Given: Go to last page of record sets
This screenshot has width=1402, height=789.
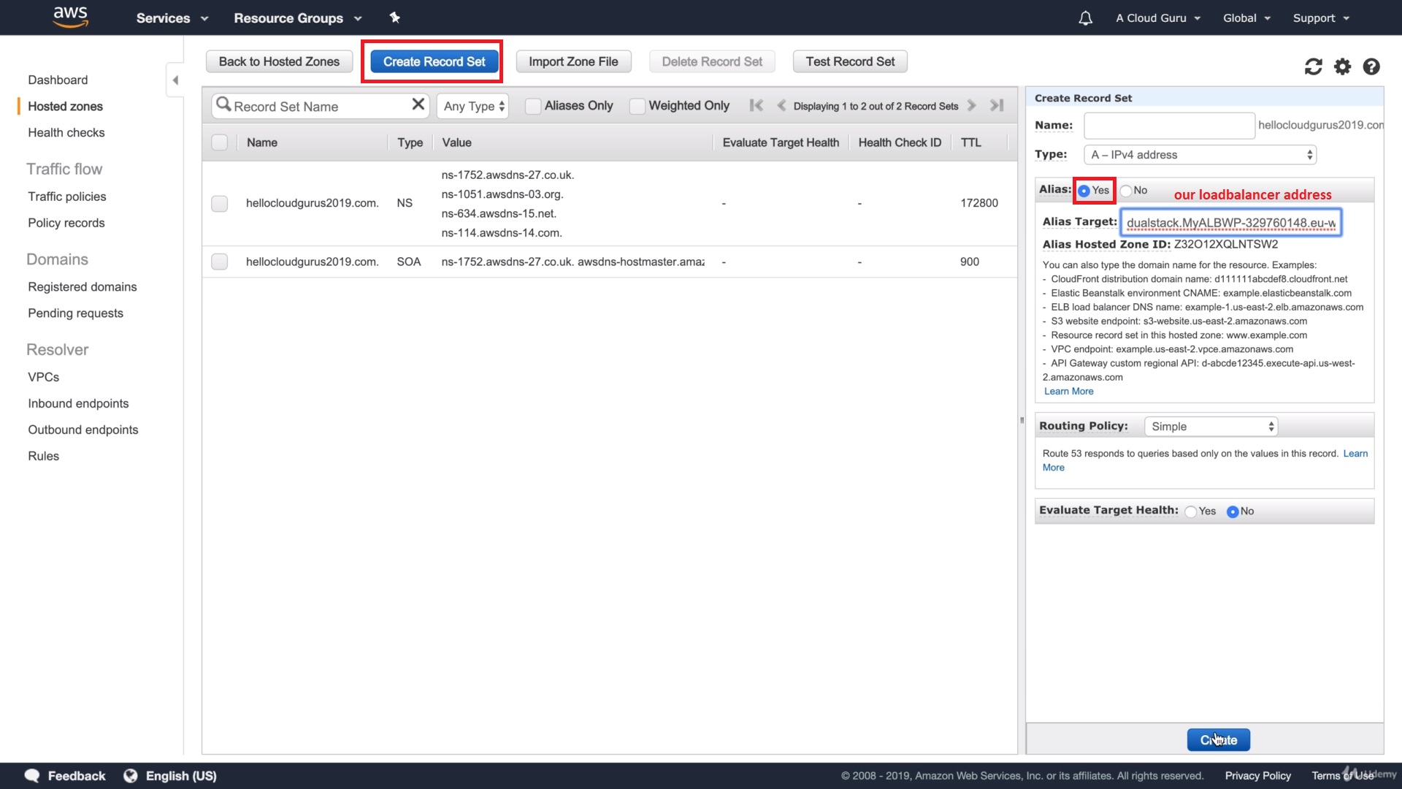Looking at the screenshot, I should [x=997, y=105].
